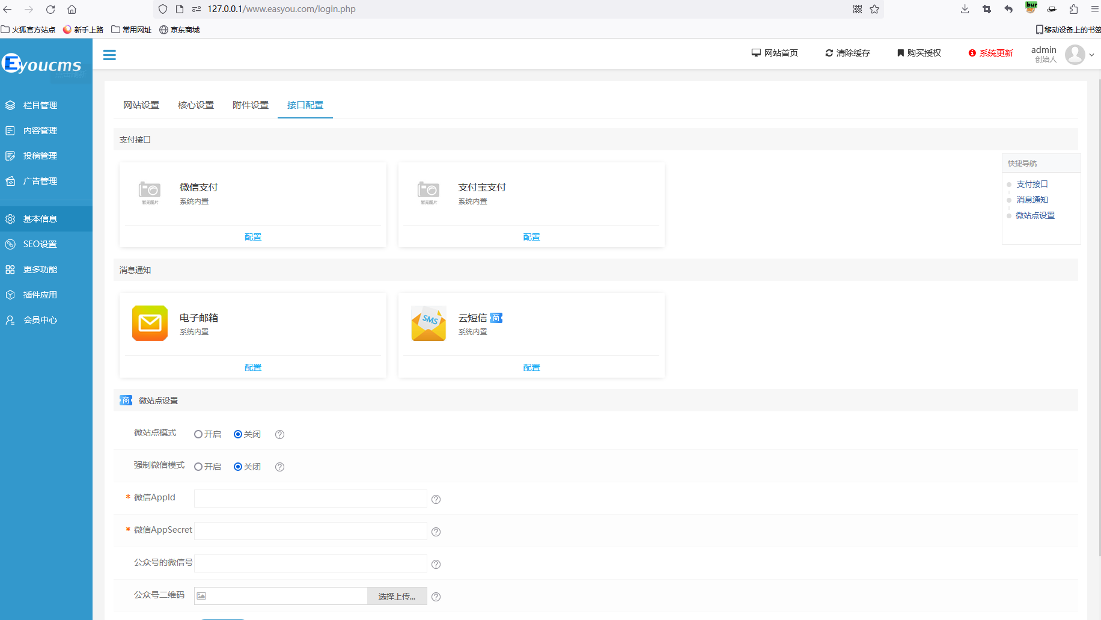Click help icon beside 微信AppSecret field
Viewport: 1101px width, 620px height.
click(436, 532)
